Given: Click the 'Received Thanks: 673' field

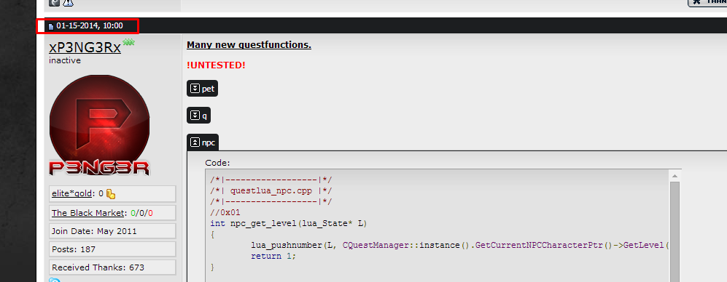Looking at the screenshot, I should (x=112, y=267).
